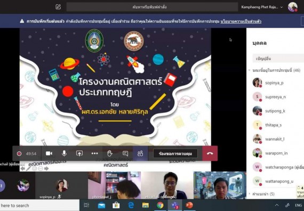The width and height of the screenshot is (304, 211).
Task: Click the Windows taskbar search box
Action: click(40, 205)
